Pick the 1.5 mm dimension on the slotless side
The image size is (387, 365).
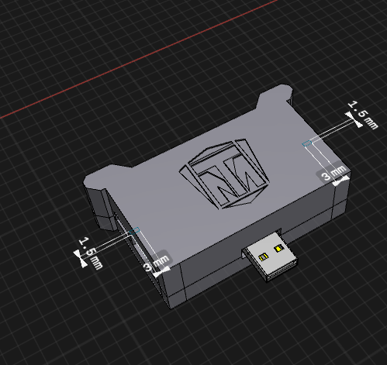pos(362,115)
